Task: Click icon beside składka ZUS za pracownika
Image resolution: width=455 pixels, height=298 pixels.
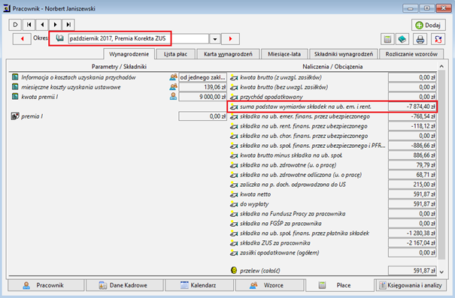Action: (234, 243)
